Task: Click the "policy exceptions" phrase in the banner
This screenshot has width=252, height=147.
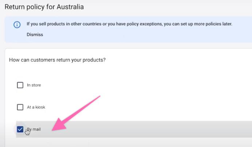Action: (x=144, y=24)
